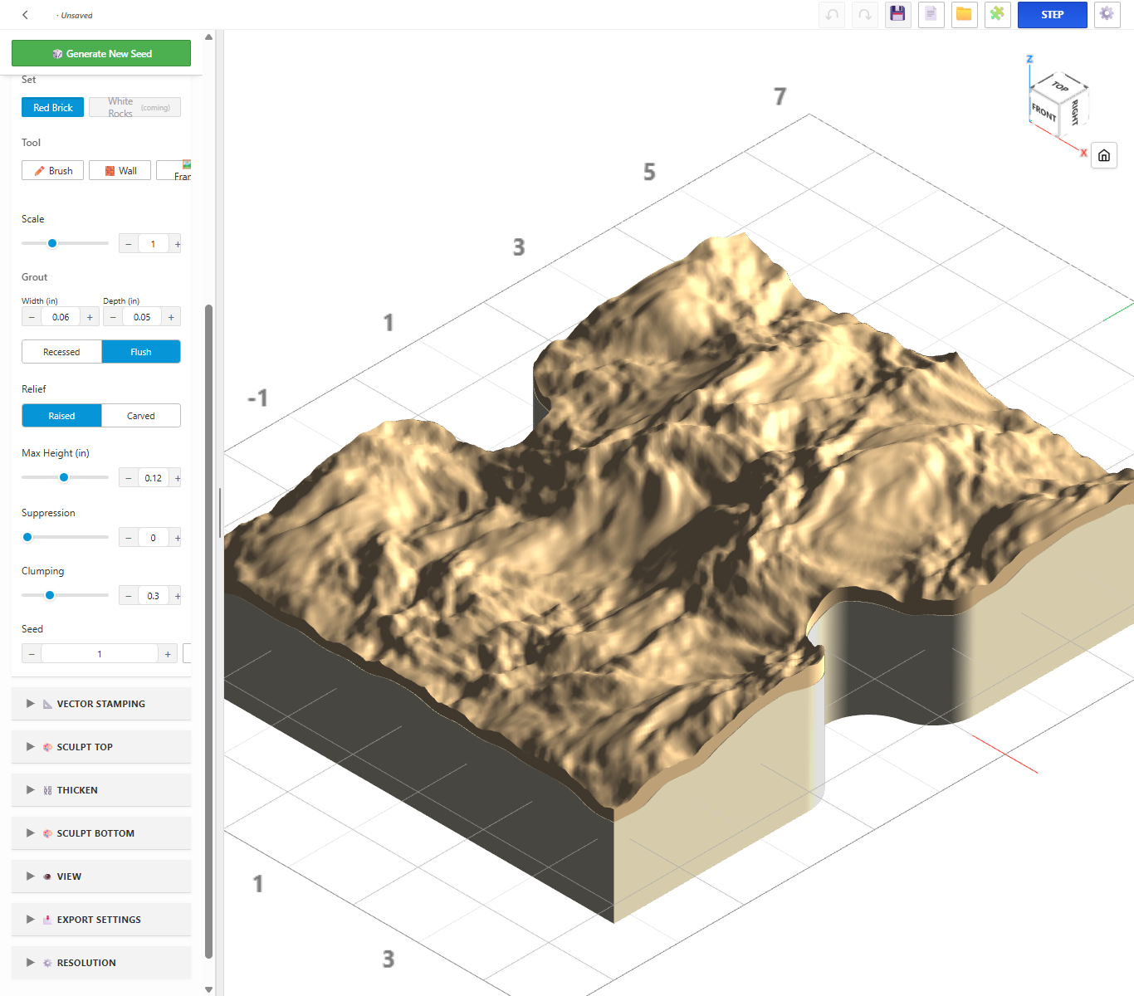The width and height of the screenshot is (1134, 996).
Task: Choose Recessed grout style
Action: pos(61,352)
